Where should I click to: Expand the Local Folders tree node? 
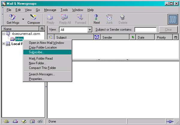pyautogui.click(x=4, y=44)
